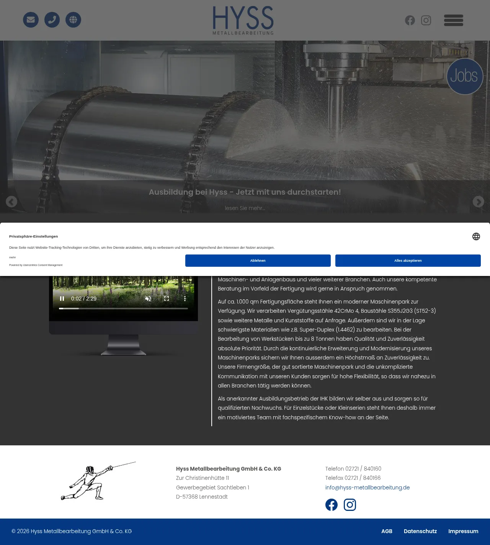Open the hamburger navigation menu

[454, 20]
